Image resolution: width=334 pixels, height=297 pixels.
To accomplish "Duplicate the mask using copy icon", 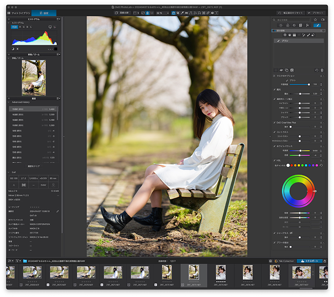I will [x=287, y=70].
